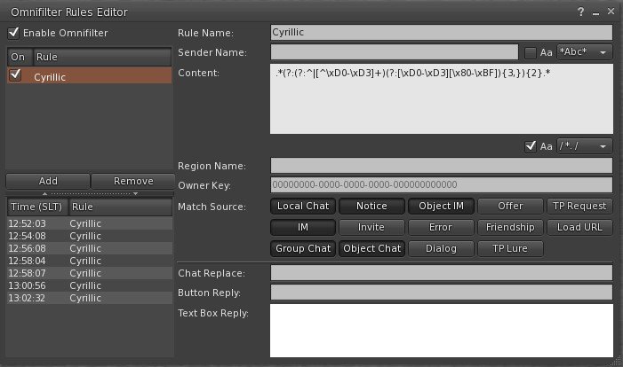Click into the Chat Replace field
Viewport: 623px width, 367px height.
coord(442,273)
